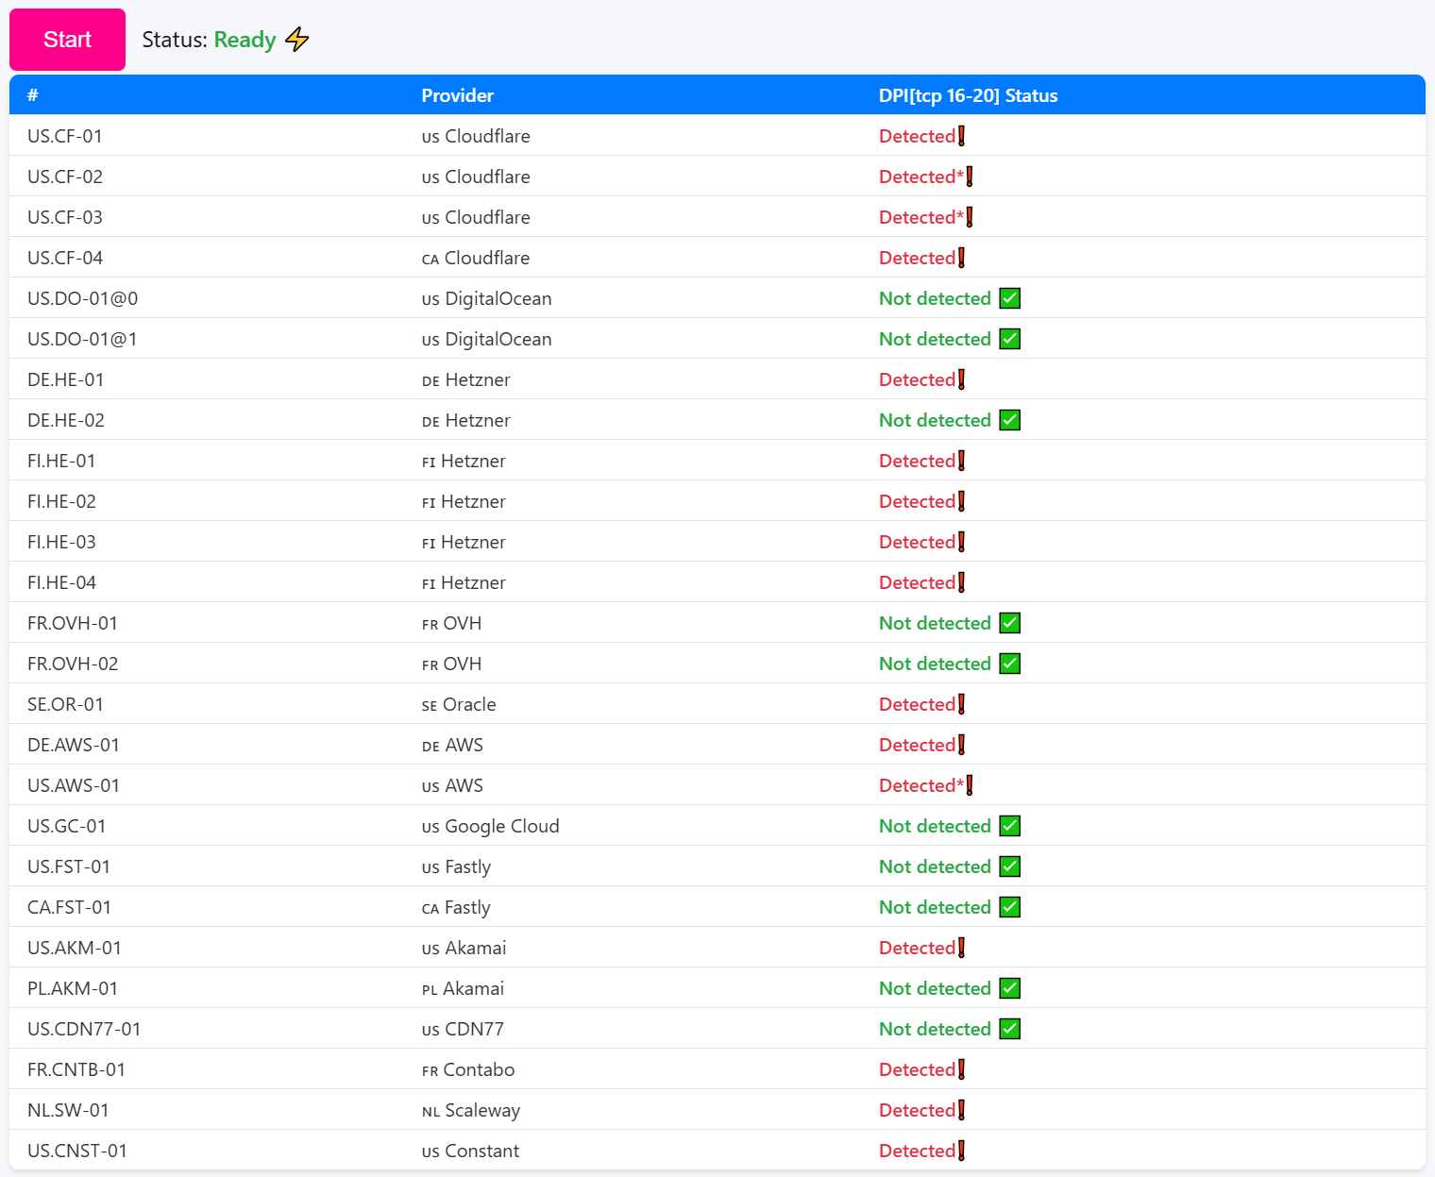
Task: Click the green check icon for PL.AKM-01
Action: pyautogui.click(x=1009, y=988)
